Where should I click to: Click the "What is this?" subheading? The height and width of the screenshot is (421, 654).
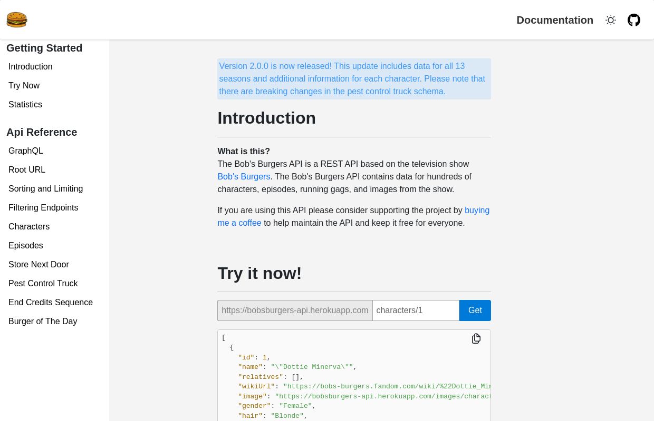point(244,152)
